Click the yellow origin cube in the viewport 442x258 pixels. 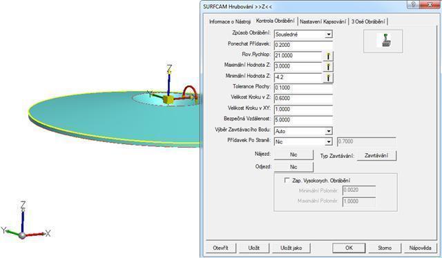pos(169,99)
